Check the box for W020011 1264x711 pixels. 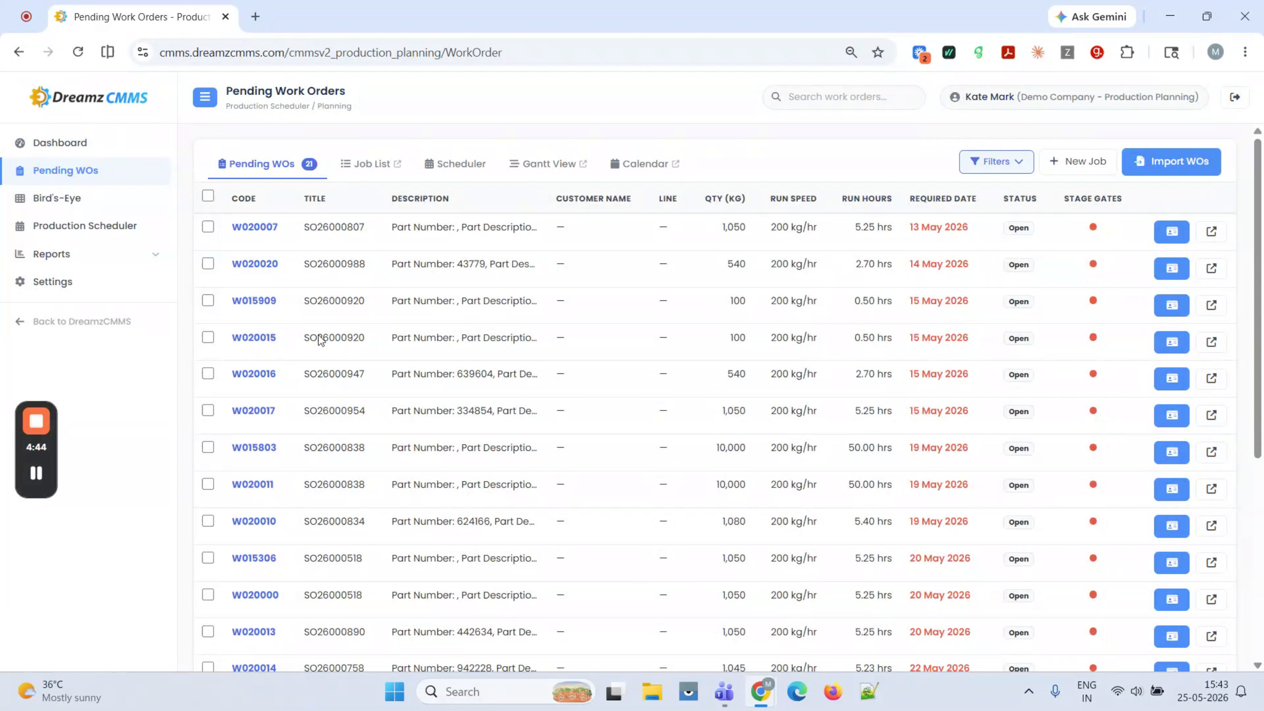coord(208,484)
